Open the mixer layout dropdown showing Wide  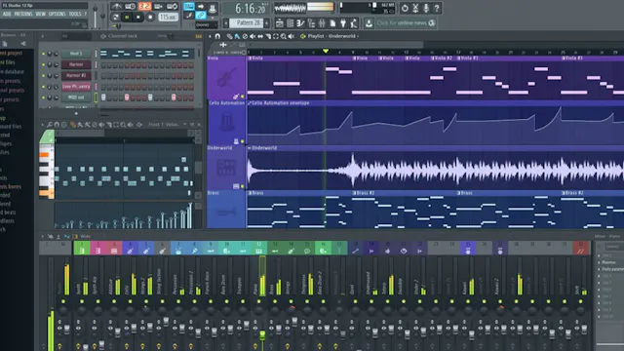click(x=86, y=236)
